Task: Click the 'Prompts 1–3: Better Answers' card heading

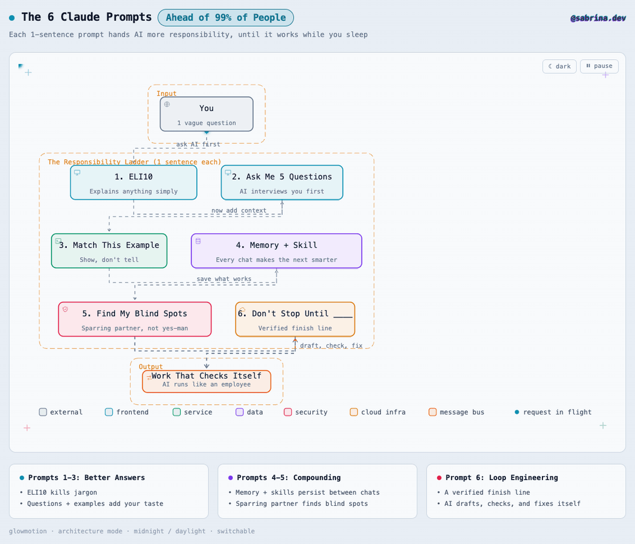Action: (x=86, y=477)
